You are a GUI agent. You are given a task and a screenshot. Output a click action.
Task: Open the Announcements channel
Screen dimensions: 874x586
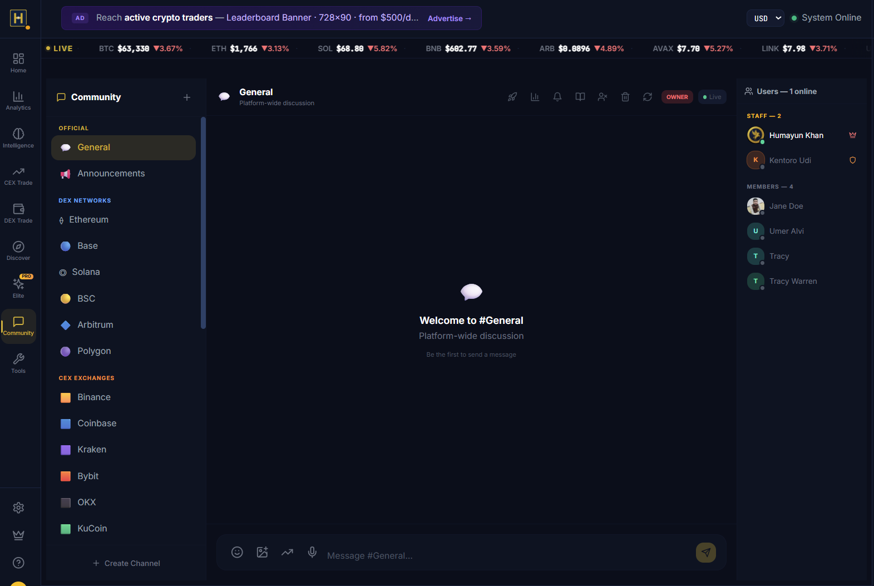click(124, 174)
